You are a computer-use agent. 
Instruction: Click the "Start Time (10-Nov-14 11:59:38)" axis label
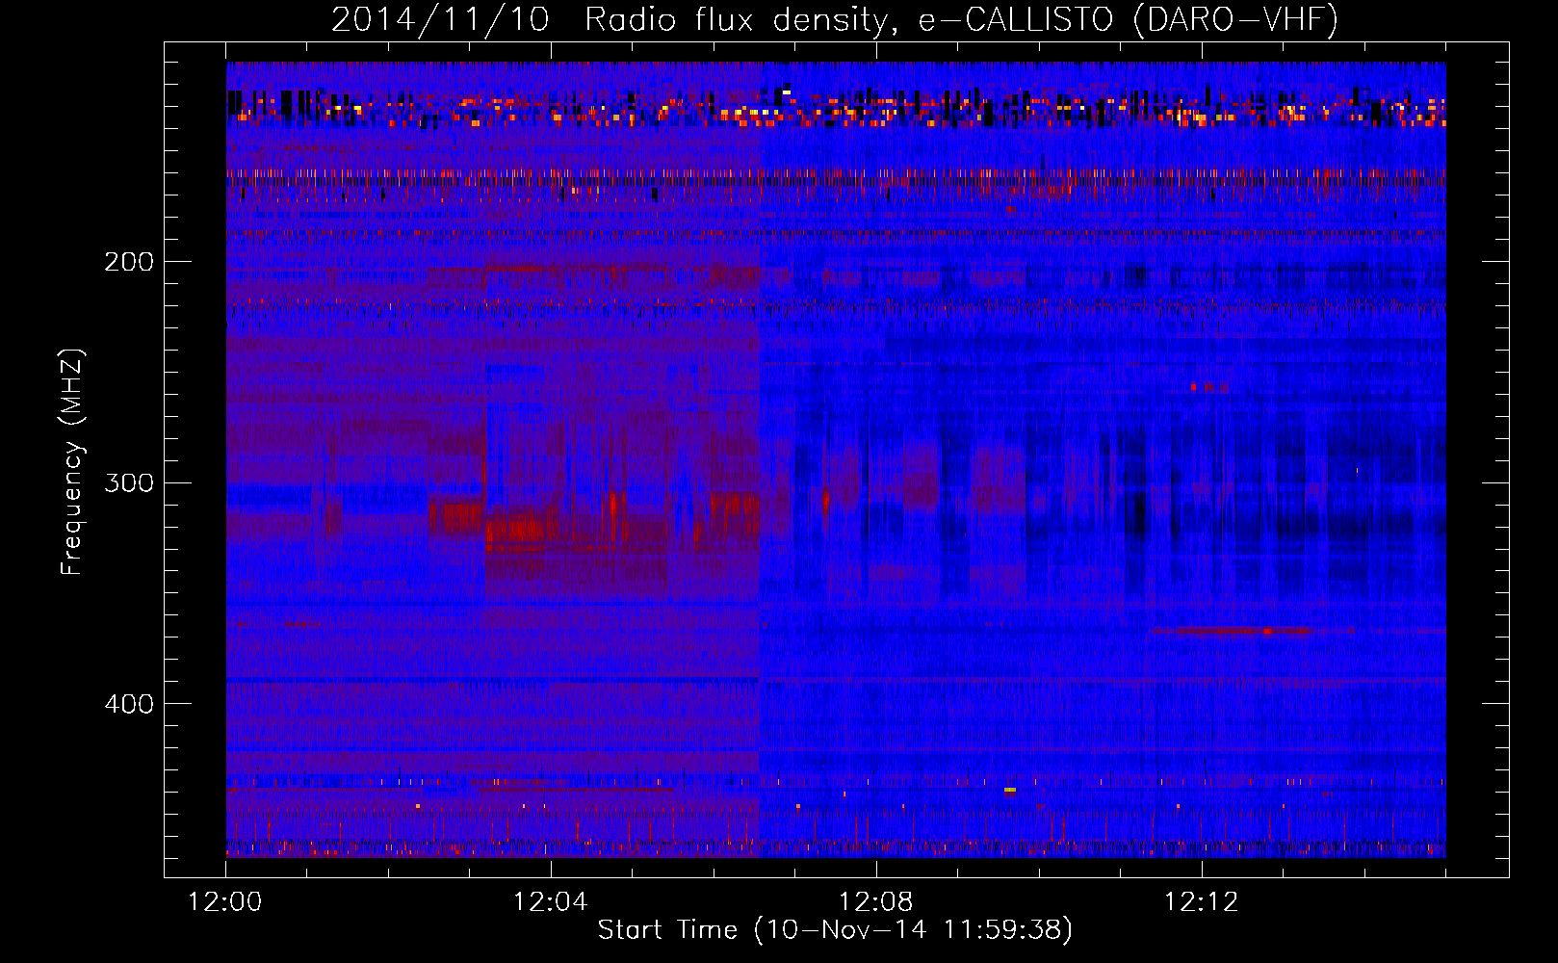(x=835, y=930)
